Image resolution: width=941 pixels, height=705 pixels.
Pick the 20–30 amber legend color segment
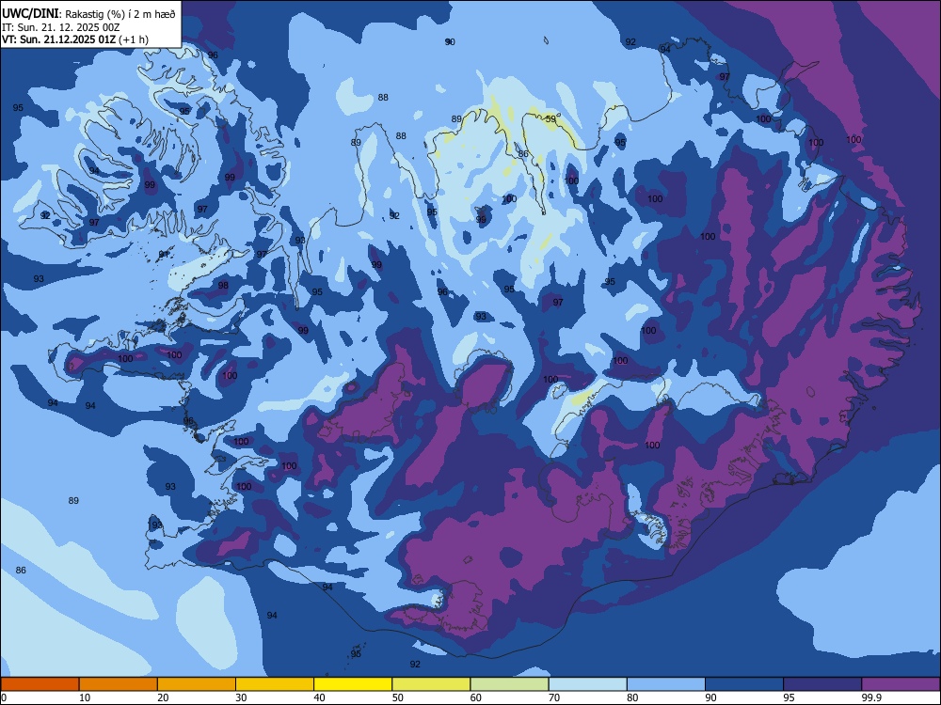[x=197, y=684]
